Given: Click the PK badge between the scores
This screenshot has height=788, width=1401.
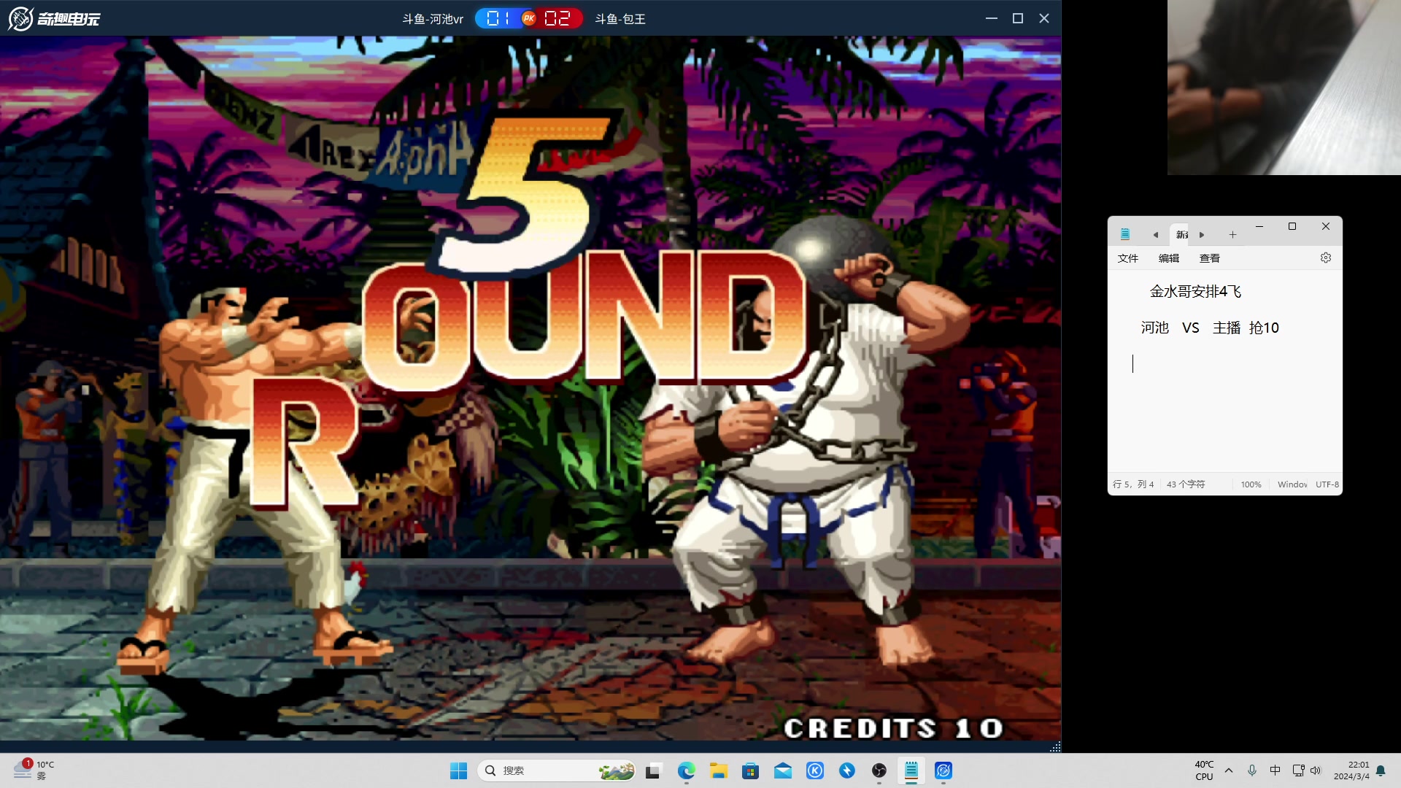Looking at the screenshot, I should click(x=529, y=18).
